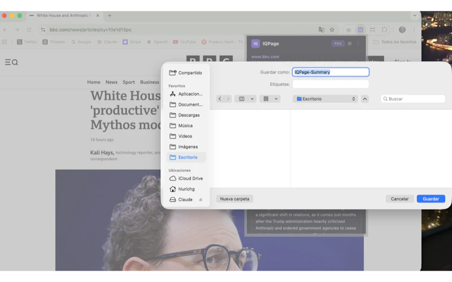Open the BBC News nav item
The height and width of the screenshot is (282, 452).
[x=111, y=82]
